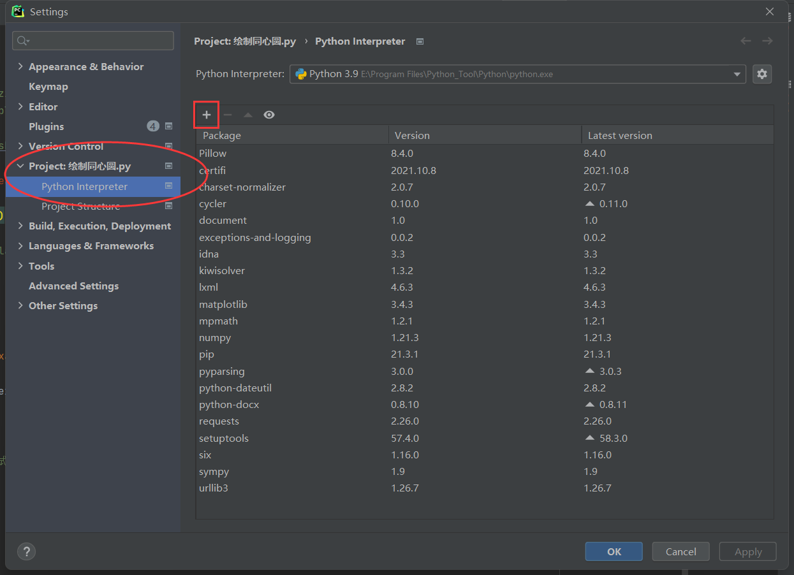Select Python Interpreter in settings tree
Image resolution: width=794 pixels, height=575 pixels.
click(x=93, y=186)
